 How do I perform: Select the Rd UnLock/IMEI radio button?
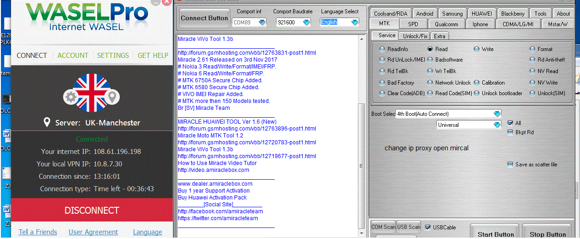(x=382, y=60)
